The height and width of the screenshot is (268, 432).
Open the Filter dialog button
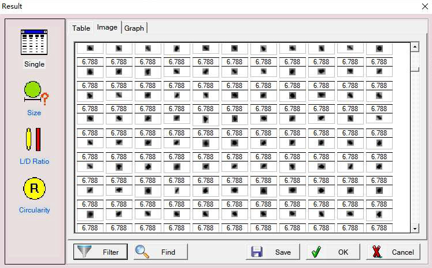(x=101, y=252)
